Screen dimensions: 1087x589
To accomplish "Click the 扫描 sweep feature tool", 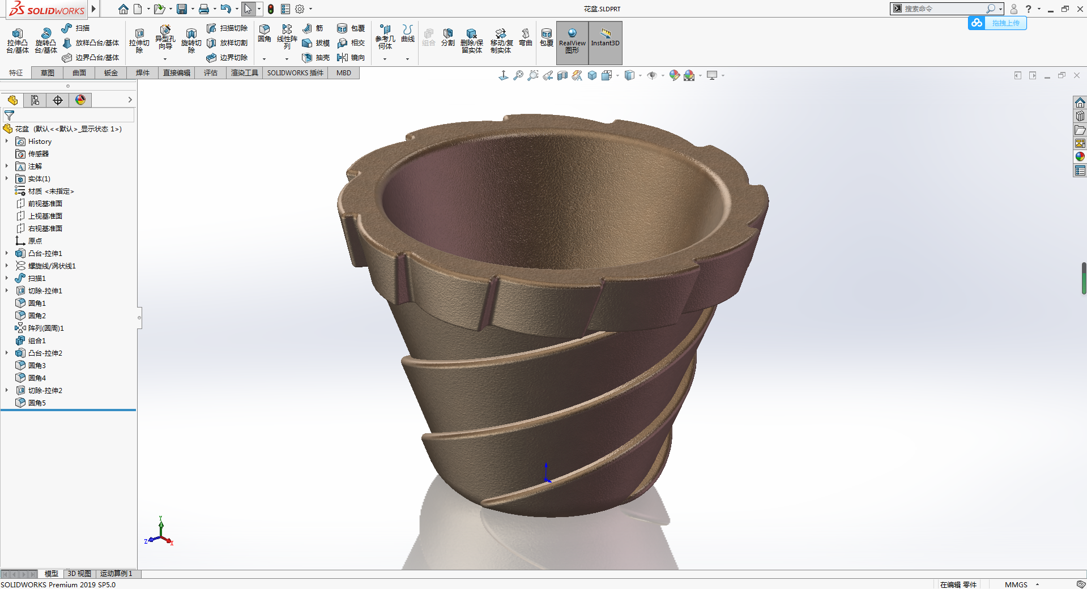I will pyautogui.click(x=76, y=28).
